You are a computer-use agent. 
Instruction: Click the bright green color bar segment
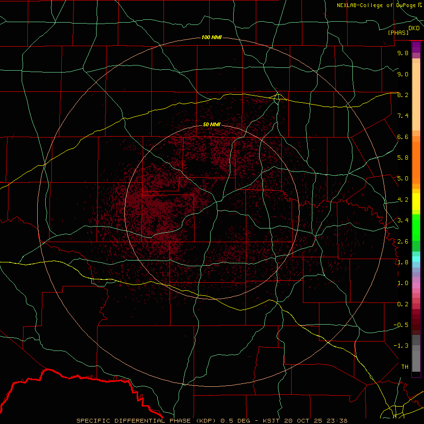click(x=416, y=227)
